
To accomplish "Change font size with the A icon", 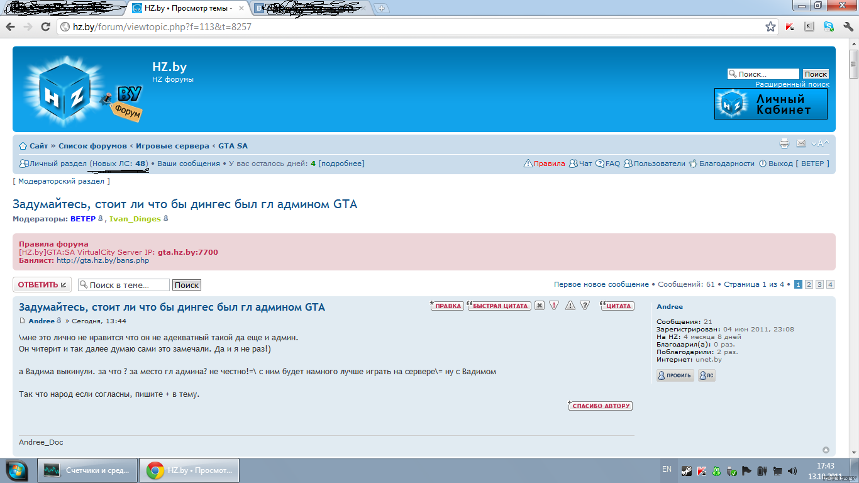I will [820, 144].
